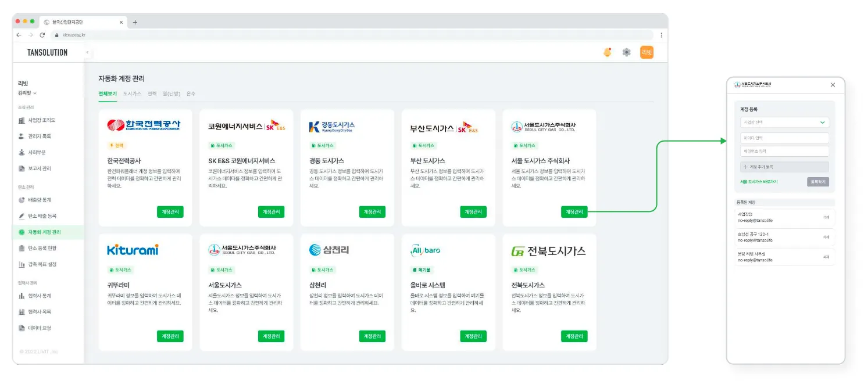Open the orange 리빗 profile avatar
The width and height of the screenshot is (864, 388).
tap(647, 52)
